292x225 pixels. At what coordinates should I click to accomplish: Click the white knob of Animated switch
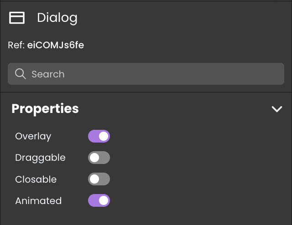click(104, 200)
